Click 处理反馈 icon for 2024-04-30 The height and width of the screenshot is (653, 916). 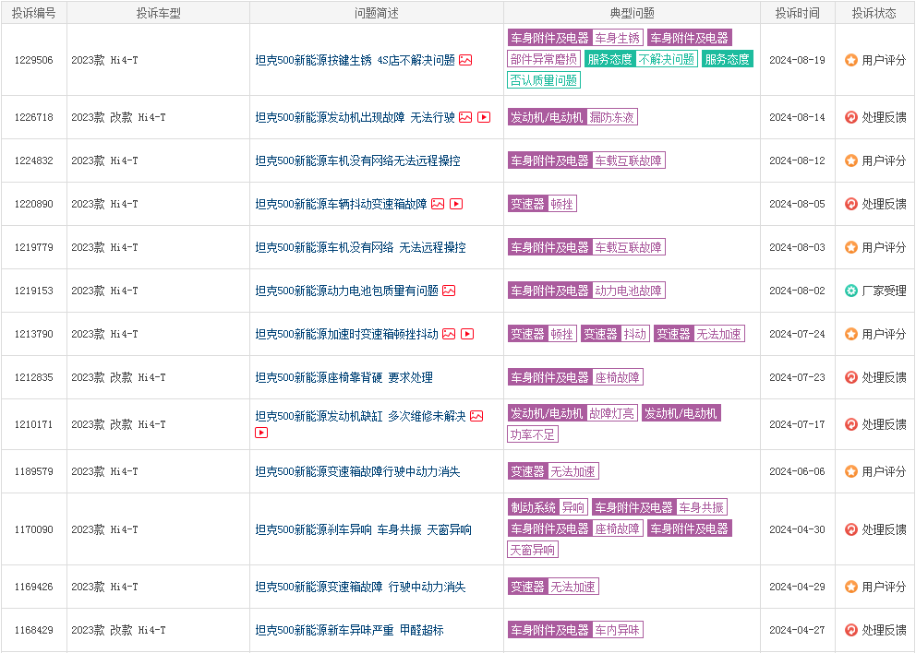tap(851, 529)
